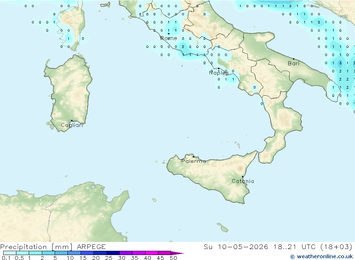Select the 10–15 mm legend color swatch

[74, 253]
